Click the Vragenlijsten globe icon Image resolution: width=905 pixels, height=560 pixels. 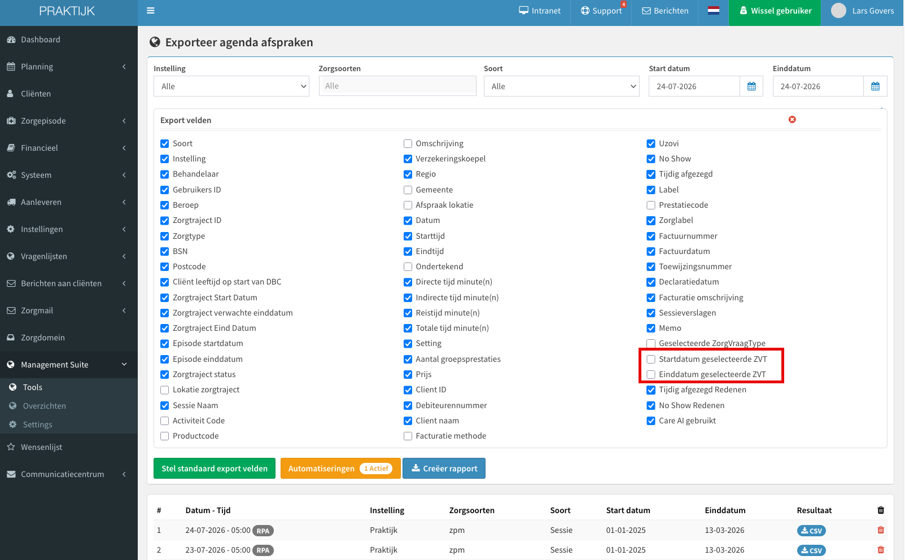click(x=11, y=256)
